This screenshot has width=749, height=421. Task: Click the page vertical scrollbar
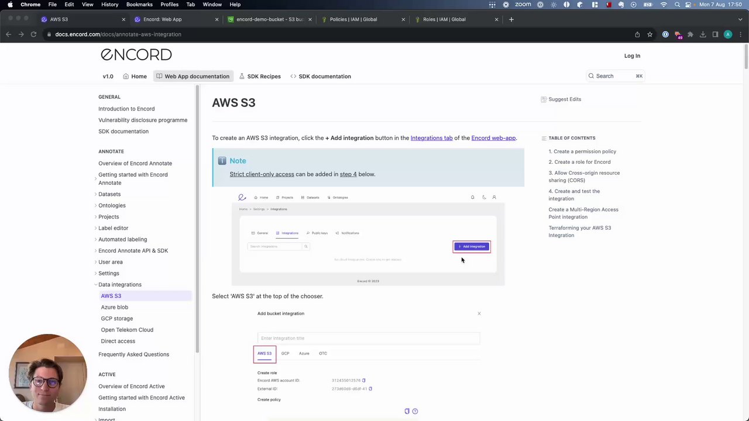(746, 56)
